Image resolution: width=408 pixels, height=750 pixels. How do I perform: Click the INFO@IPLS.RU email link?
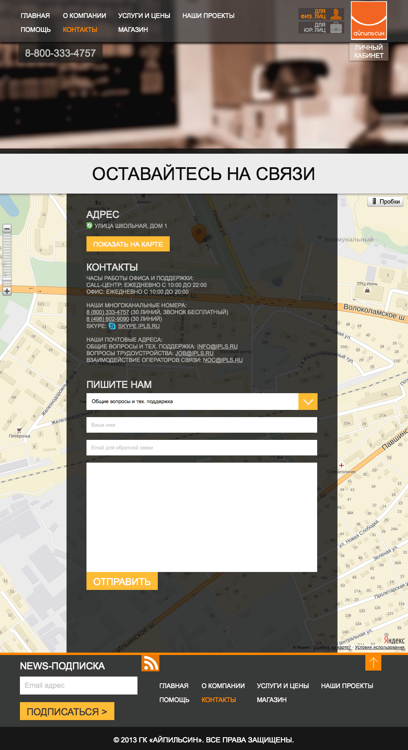(x=217, y=346)
